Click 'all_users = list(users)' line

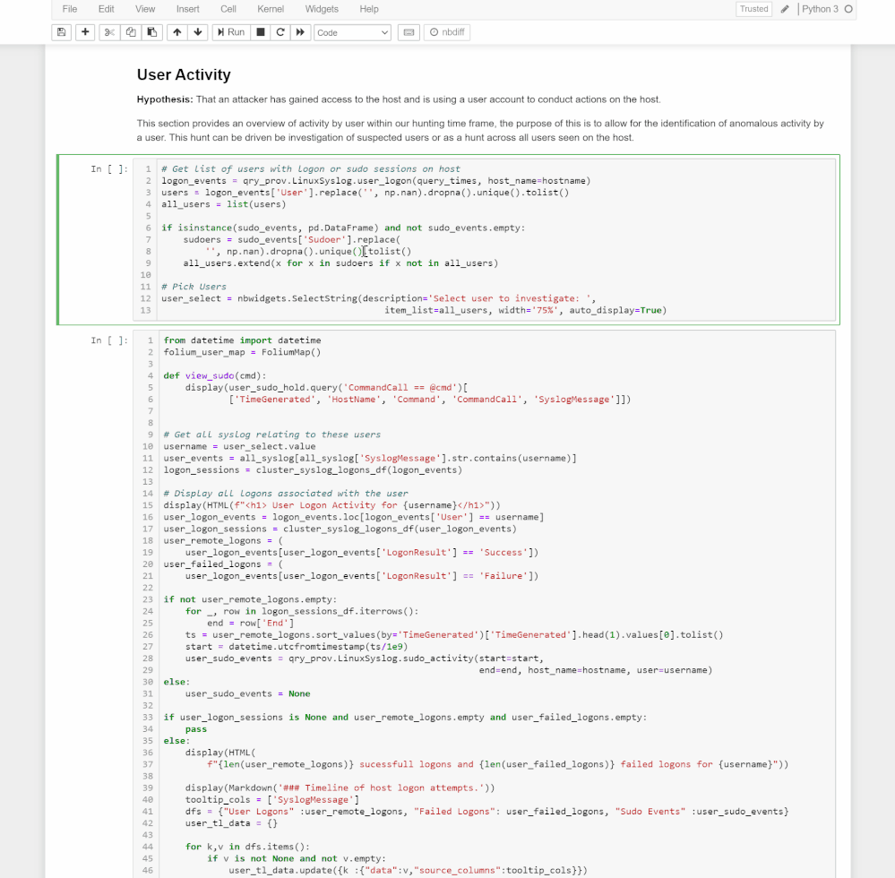pos(223,204)
